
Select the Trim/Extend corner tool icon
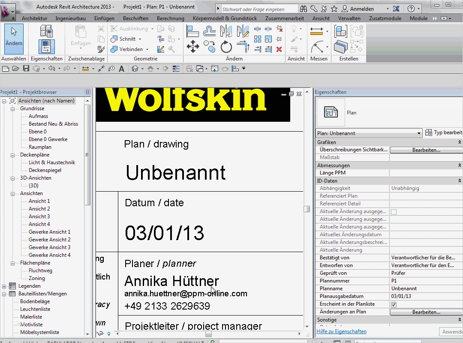click(243, 47)
